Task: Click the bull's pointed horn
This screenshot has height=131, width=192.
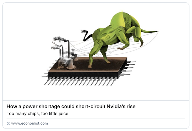Action: tap(150, 31)
